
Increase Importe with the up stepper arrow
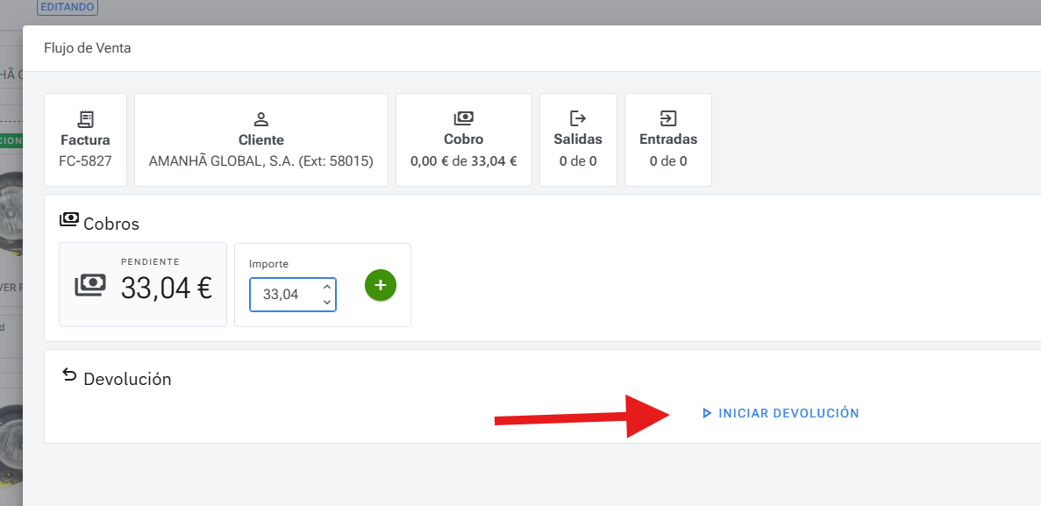click(326, 287)
